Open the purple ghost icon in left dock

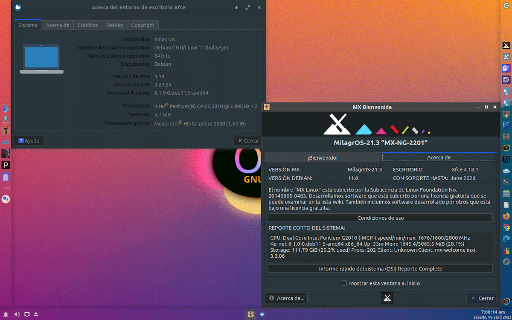point(6,176)
